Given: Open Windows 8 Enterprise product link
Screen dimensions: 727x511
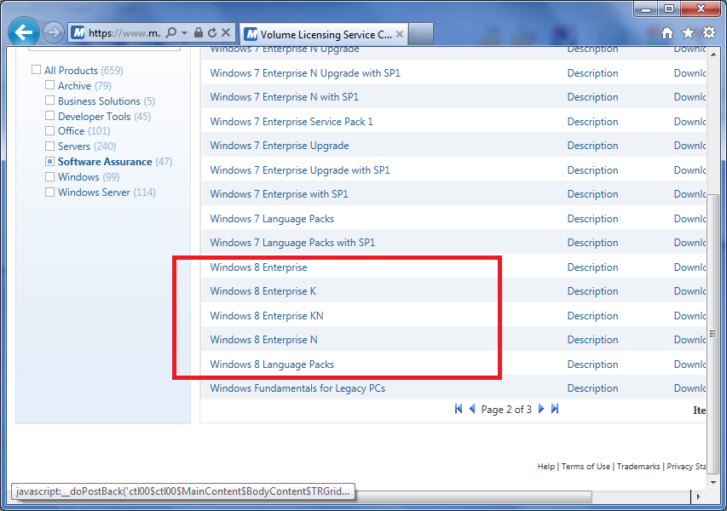Looking at the screenshot, I should click(258, 267).
